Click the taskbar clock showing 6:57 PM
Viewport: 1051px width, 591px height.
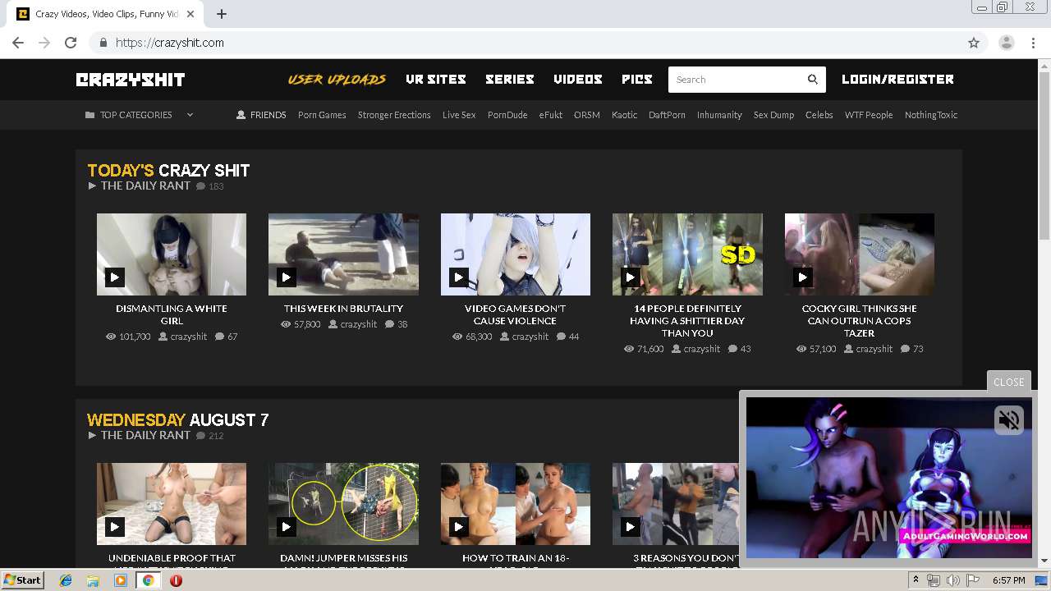pyautogui.click(x=1008, y=580)
